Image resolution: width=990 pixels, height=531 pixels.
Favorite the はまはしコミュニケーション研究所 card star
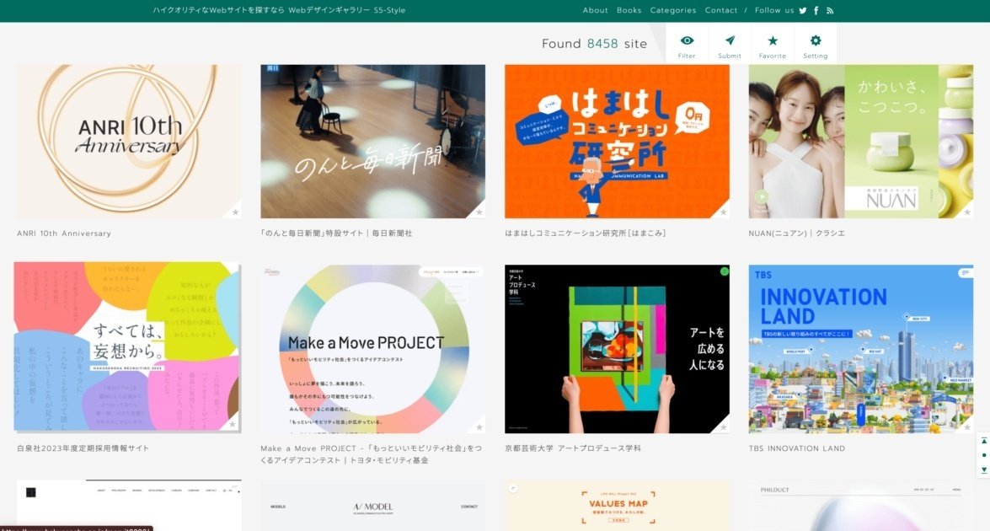(x=723, y=212)
